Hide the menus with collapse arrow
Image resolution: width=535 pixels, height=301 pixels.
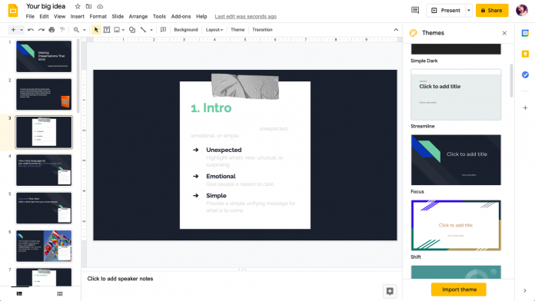pyautogui.click(x=396, y=30)
